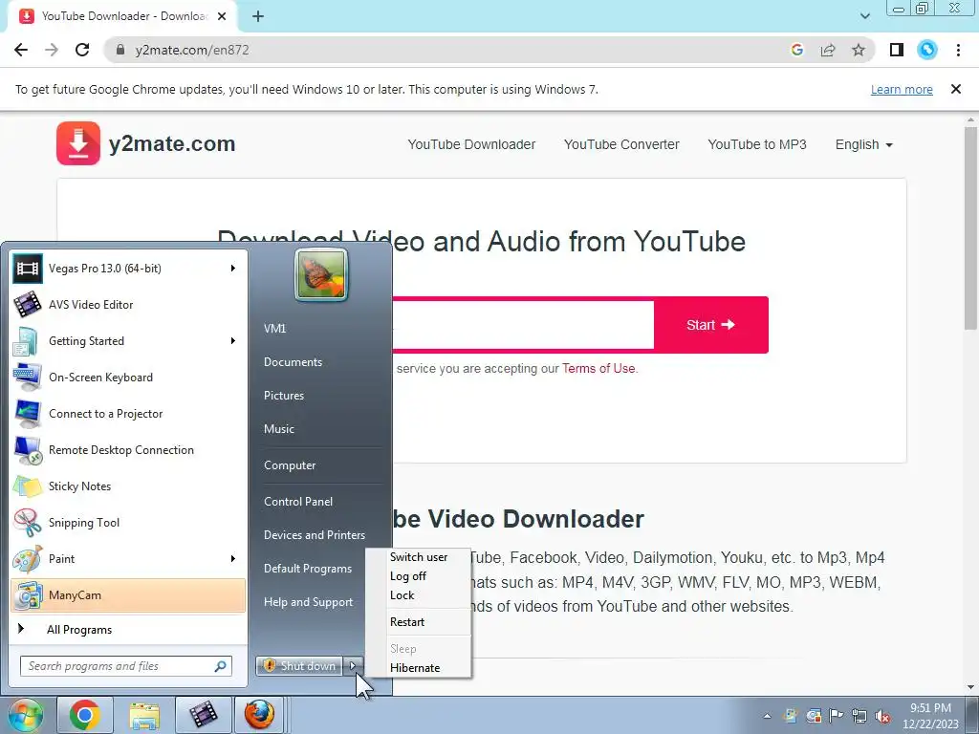
Task: Click the Windows Start orb
Action: [25, 715]
